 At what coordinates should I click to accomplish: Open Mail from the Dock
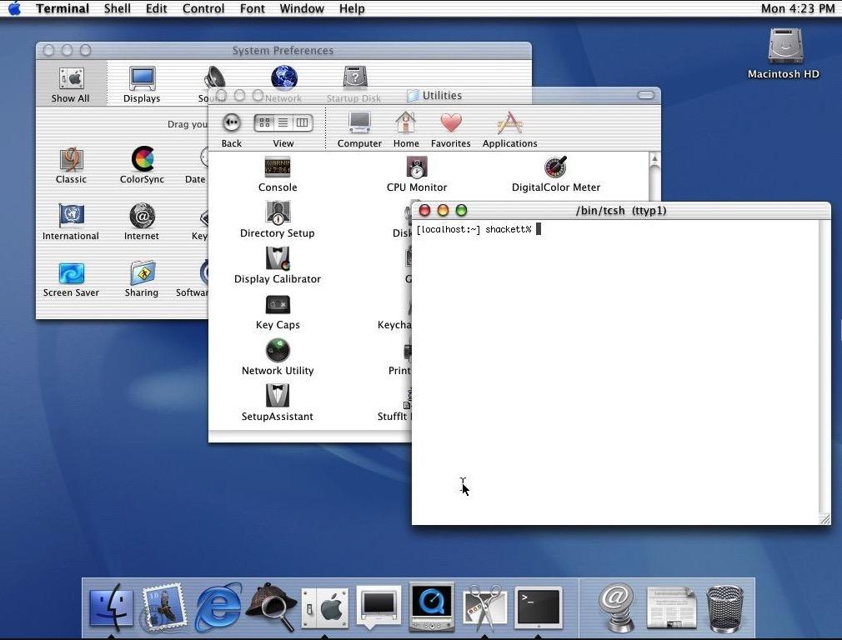pyautogui.click(x=163, y=607)
